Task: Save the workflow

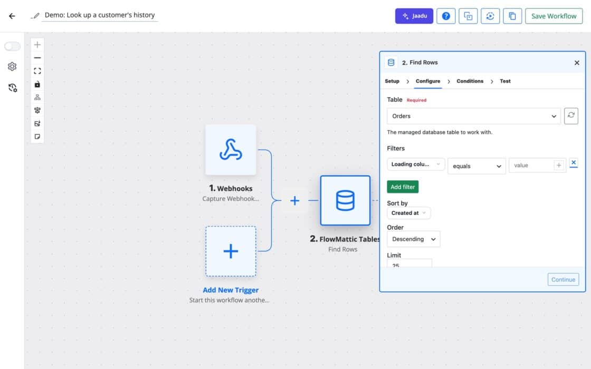Action: point(554,16)
